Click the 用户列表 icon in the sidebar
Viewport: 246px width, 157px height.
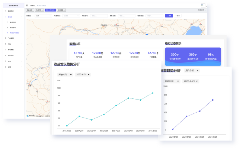[5, 56]
